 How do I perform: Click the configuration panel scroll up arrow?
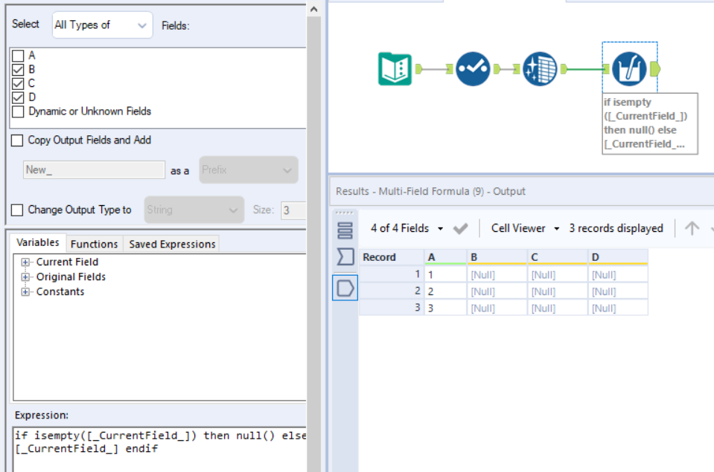click(x=313, y=9)
